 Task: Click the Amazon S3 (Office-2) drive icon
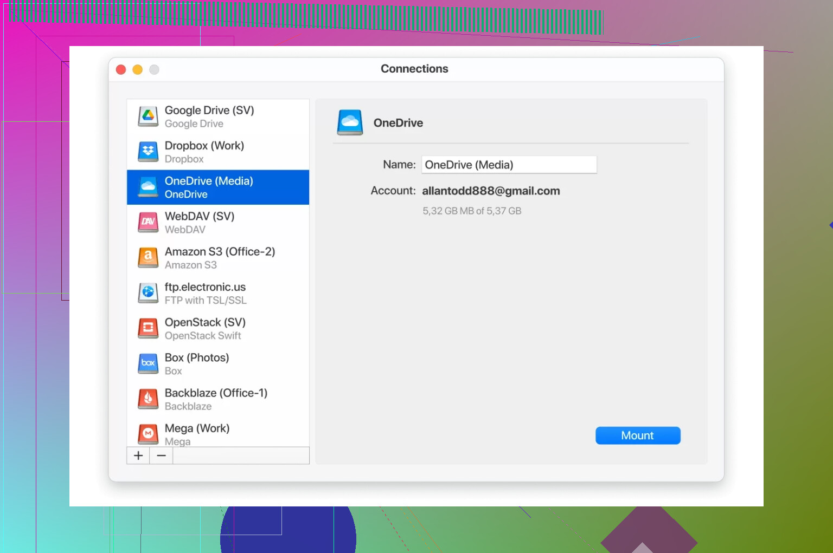148,257
